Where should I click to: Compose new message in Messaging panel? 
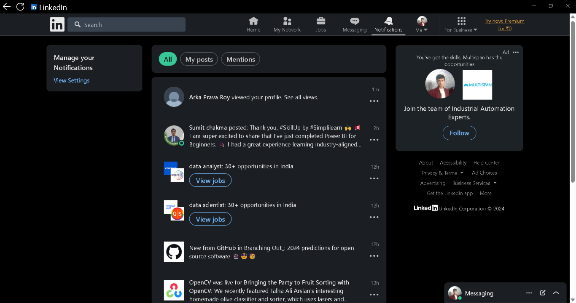[x=543, y=293]
